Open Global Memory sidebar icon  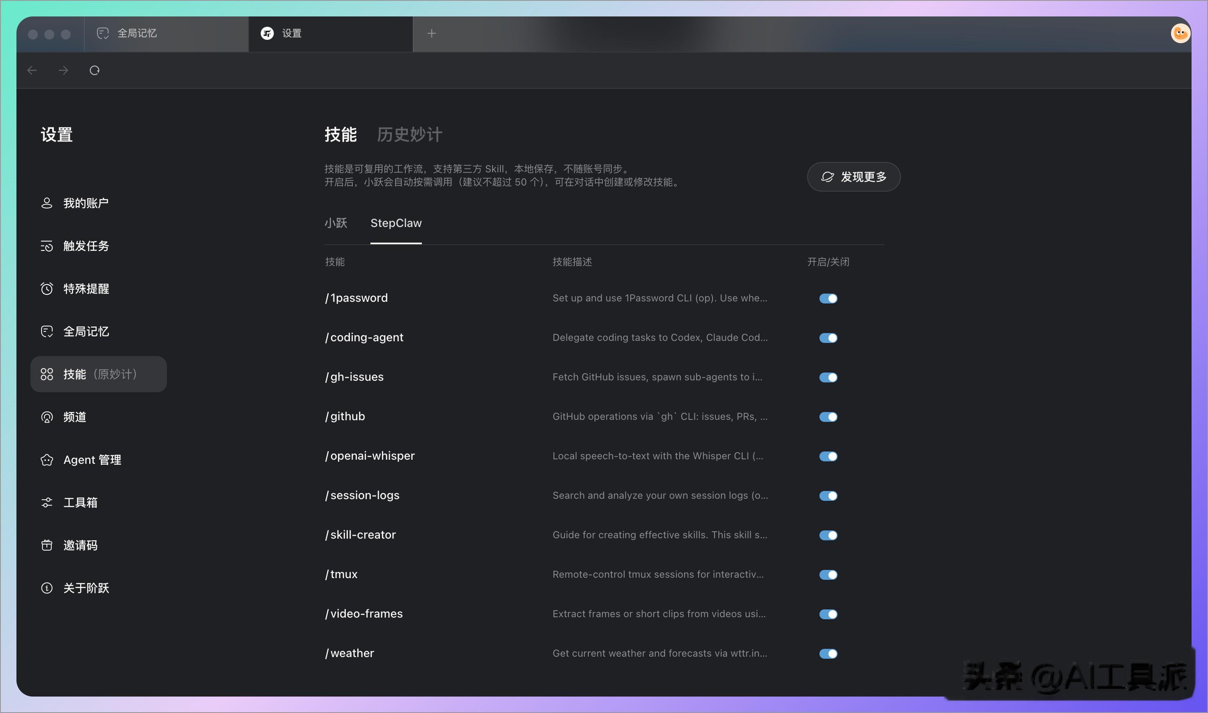(46, 331)
